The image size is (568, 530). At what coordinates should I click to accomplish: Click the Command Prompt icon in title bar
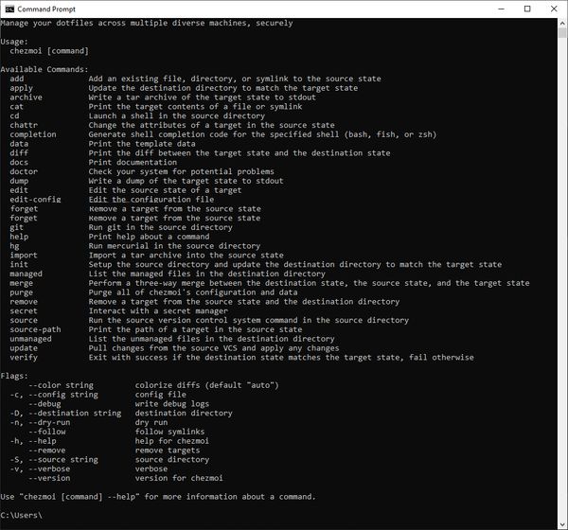coord(9,8)
